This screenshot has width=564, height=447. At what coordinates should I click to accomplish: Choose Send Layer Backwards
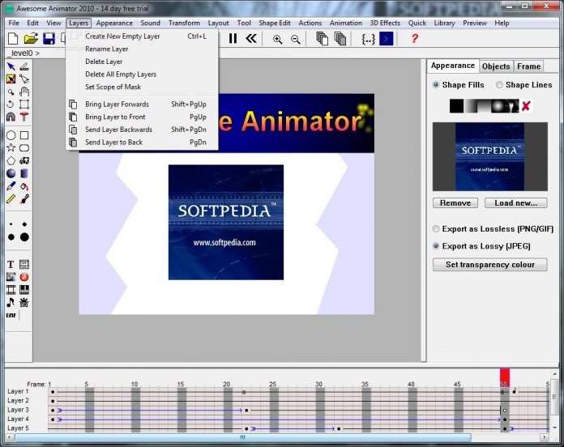coord(142,130)
